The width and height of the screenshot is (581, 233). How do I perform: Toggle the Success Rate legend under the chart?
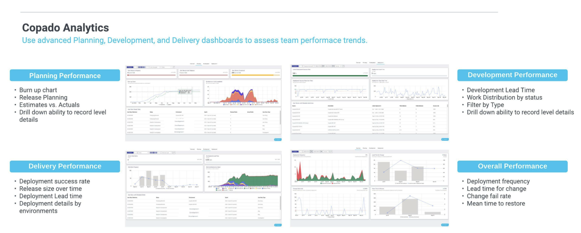331,99
